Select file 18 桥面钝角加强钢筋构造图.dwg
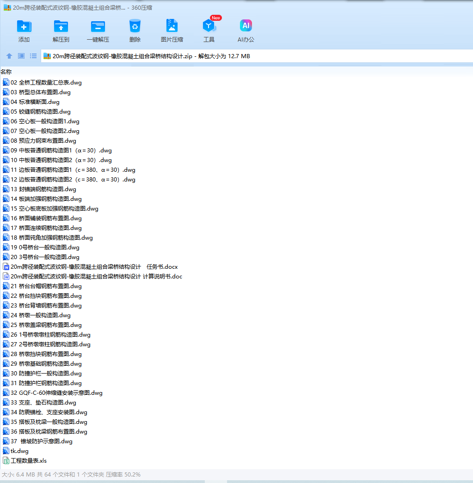 48,238
